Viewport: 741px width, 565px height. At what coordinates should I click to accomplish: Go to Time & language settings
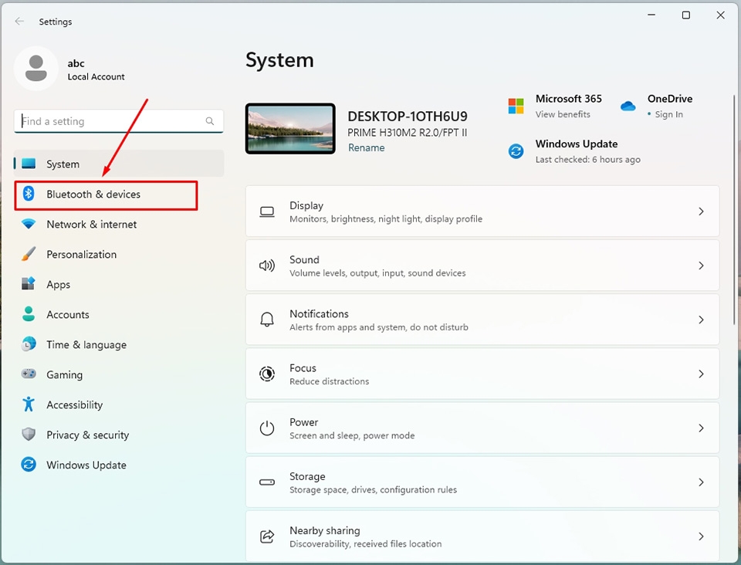click(x=119, y=344)
